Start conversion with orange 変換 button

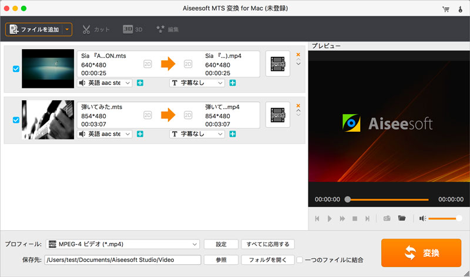(421, 253)
